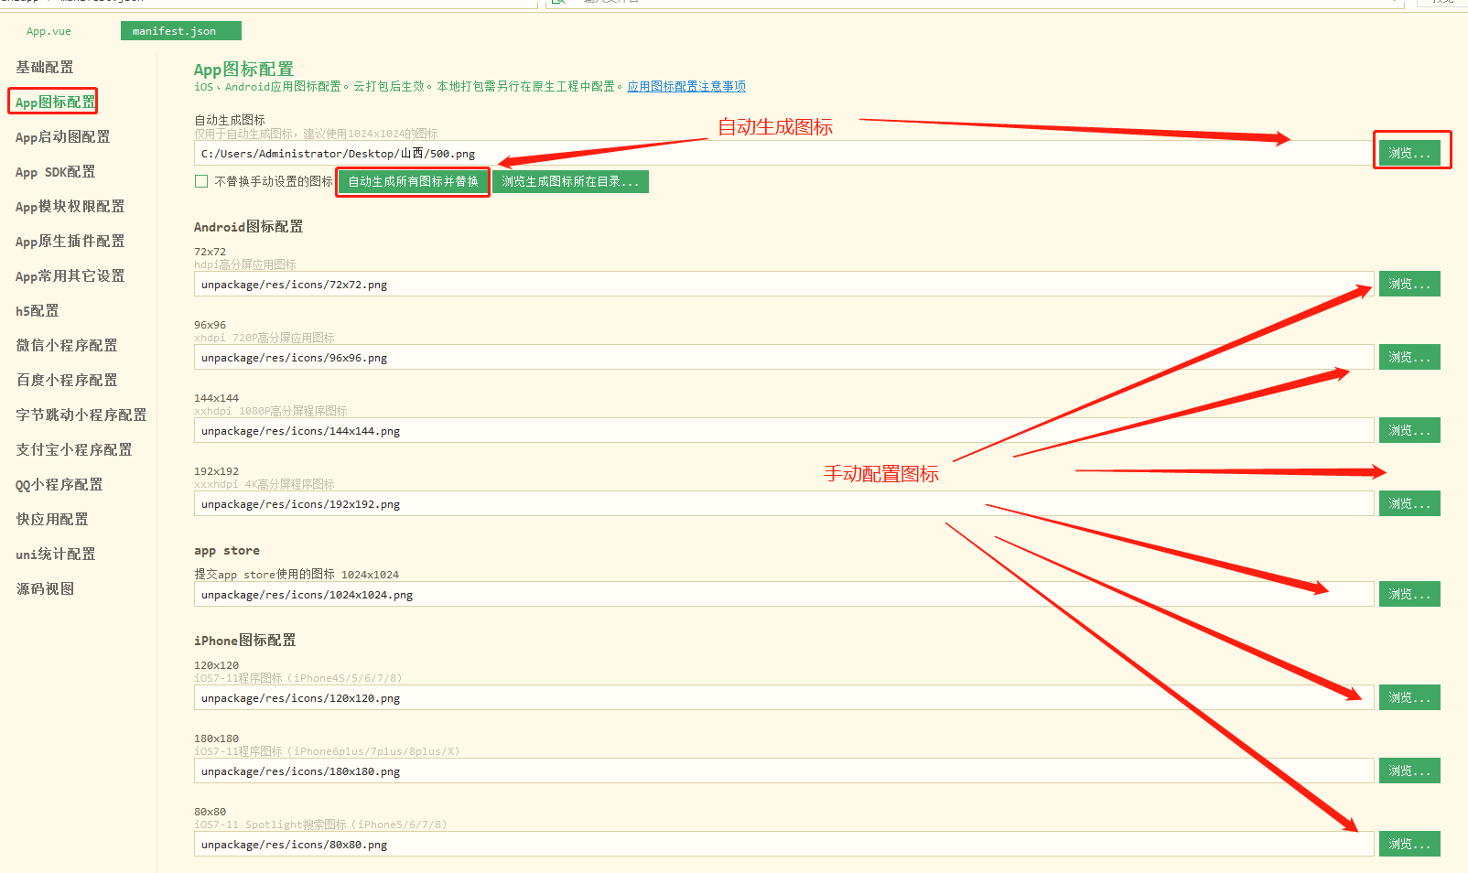Browse for the 1024x1024 app store icon
The image size is (1468, 873).
pos(1409,594)
